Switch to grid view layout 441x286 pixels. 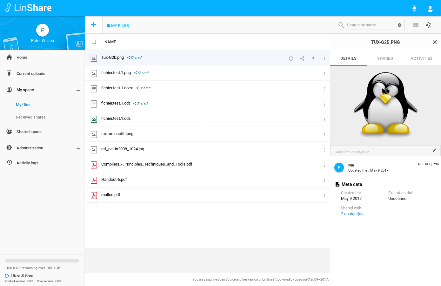[416, 25]
